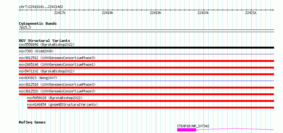The height and width of the screenshot is (133, 283).
Task: Click the red bar under esv2665146
Action: 147,68
